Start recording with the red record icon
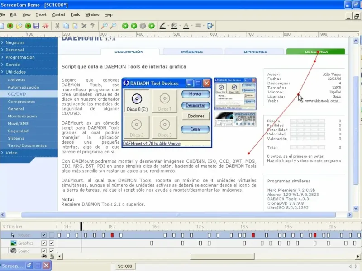This screenshot has width=362, height=271. 10,26
